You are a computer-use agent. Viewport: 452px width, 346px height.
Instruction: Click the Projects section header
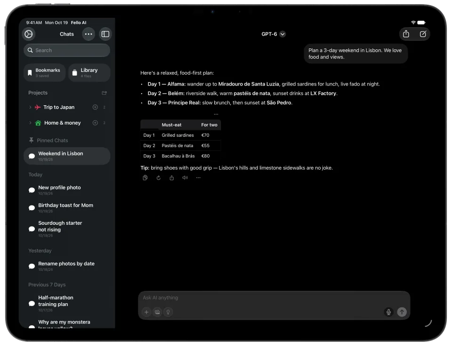38,93
